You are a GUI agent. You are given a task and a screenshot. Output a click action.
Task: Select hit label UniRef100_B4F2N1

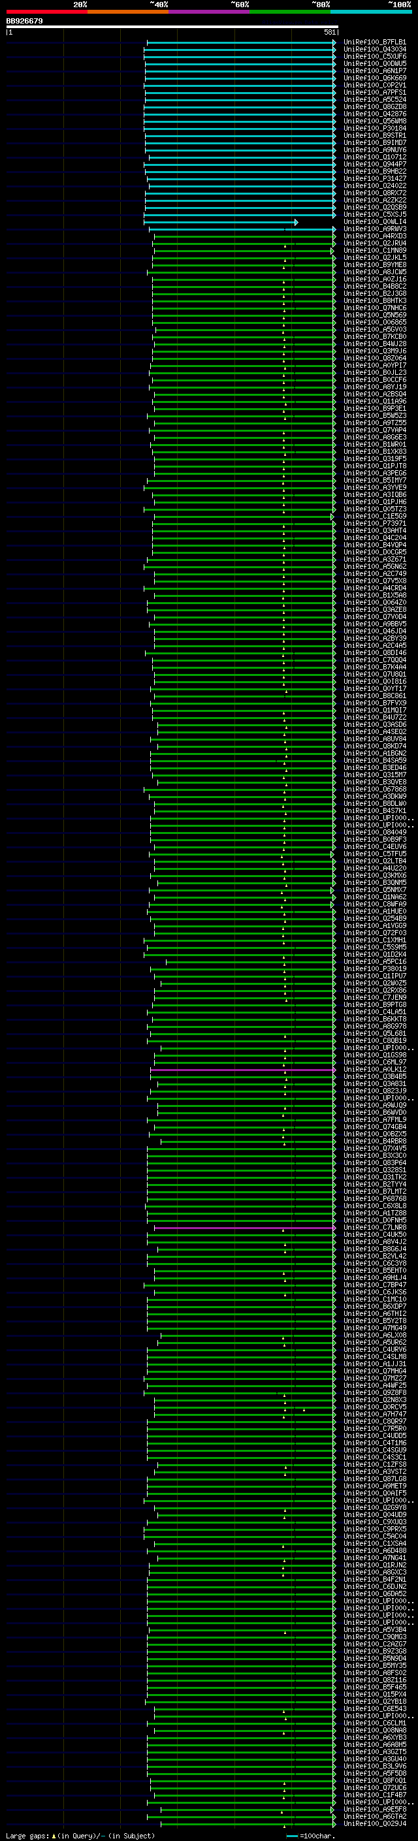(x=374, y=1579)
